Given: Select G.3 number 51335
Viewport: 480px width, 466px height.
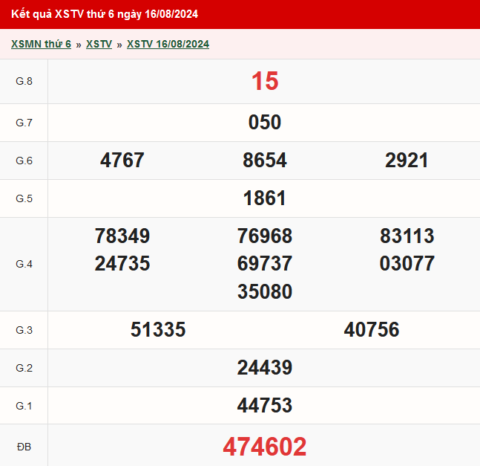Looking at the screenshot, I should (x=158, y=330).
